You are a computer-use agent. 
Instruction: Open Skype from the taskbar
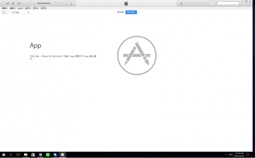[x=55, y=155]
